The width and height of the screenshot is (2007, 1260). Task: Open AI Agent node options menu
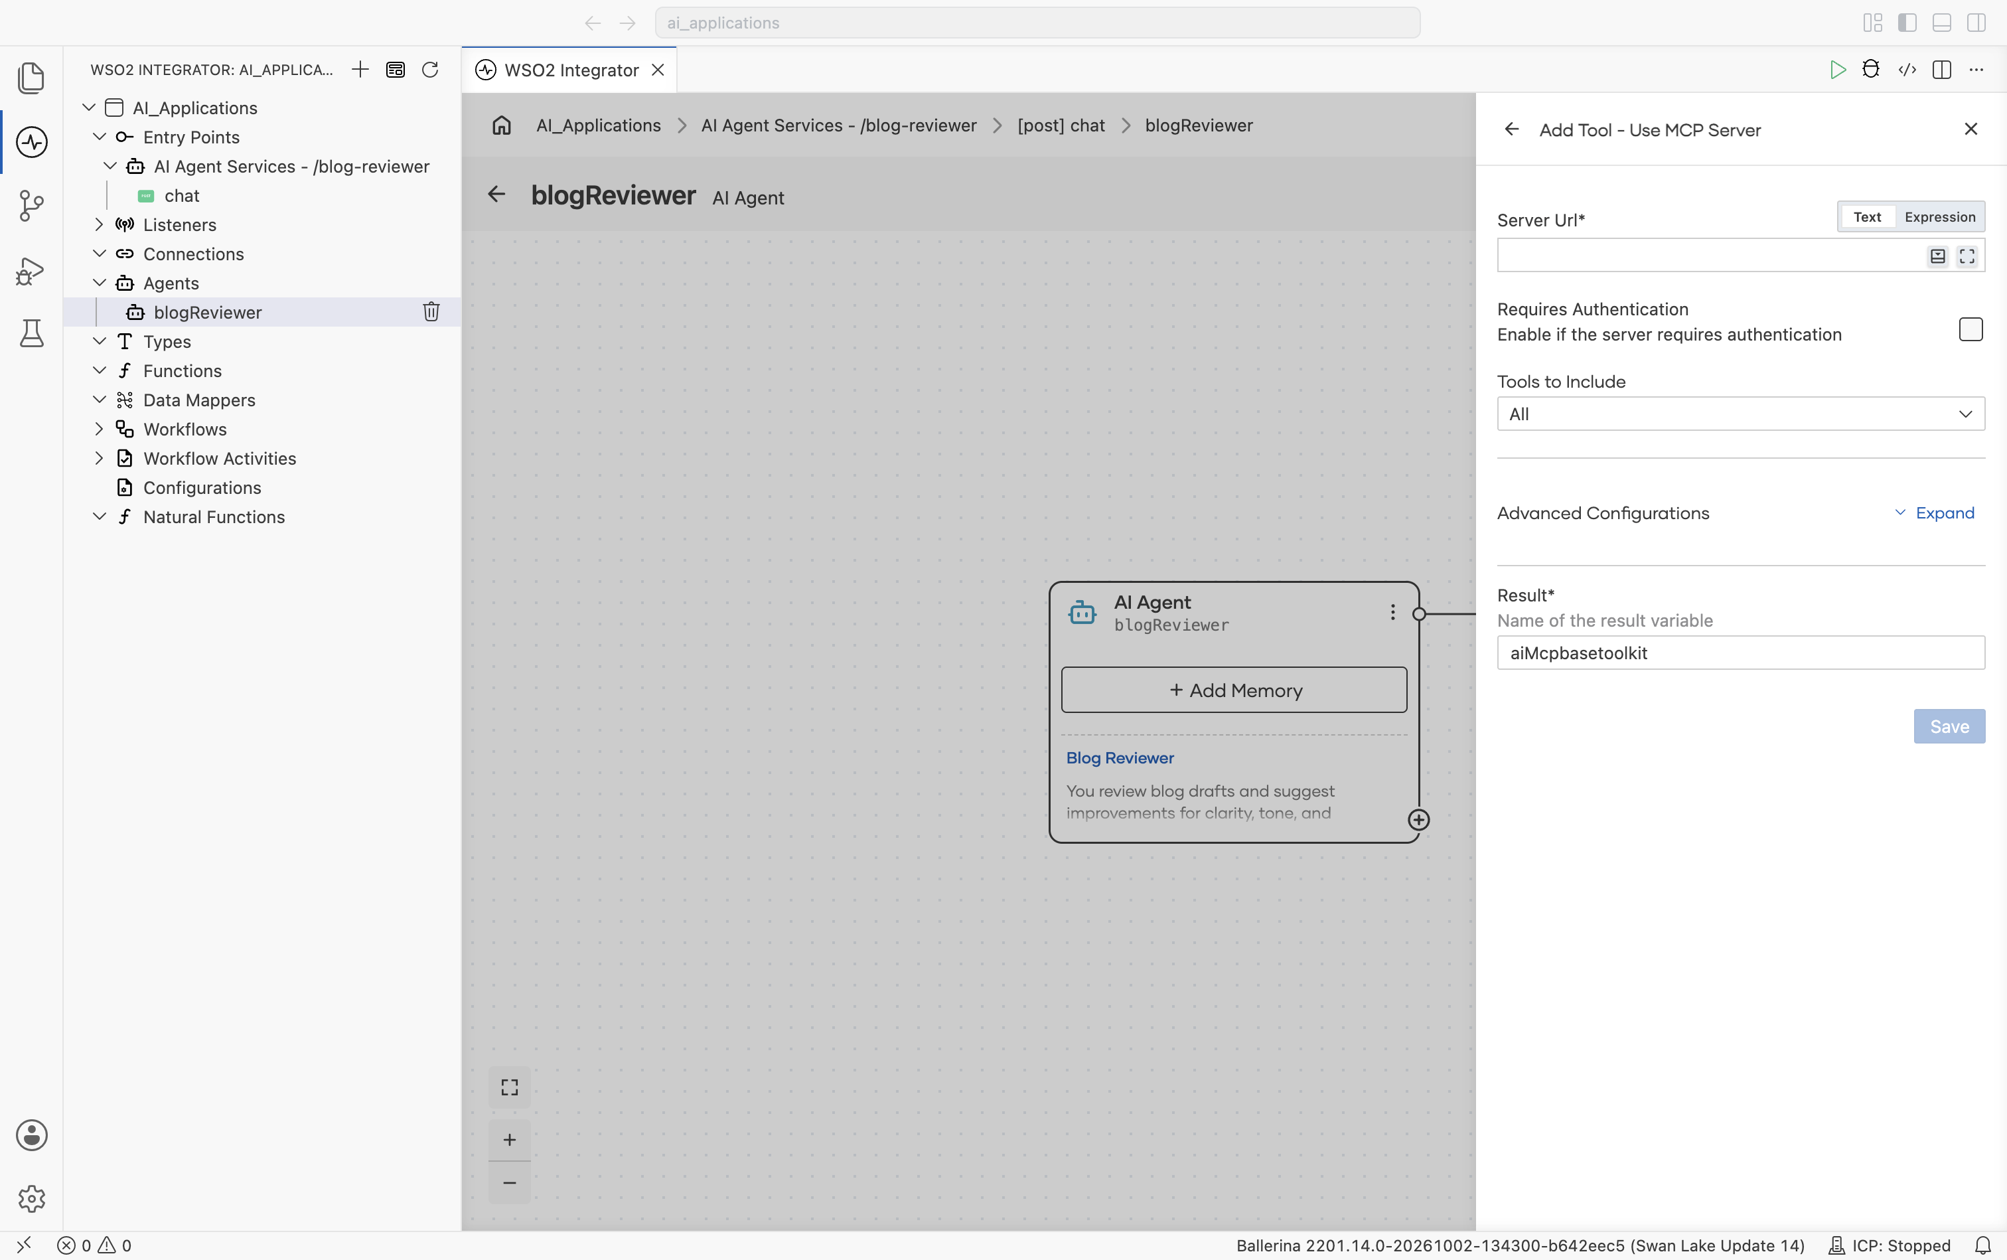(1392, 613)
